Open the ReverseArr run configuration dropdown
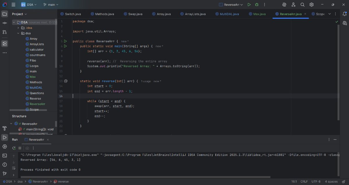This screenshot has height=185, width=349. 231,5
